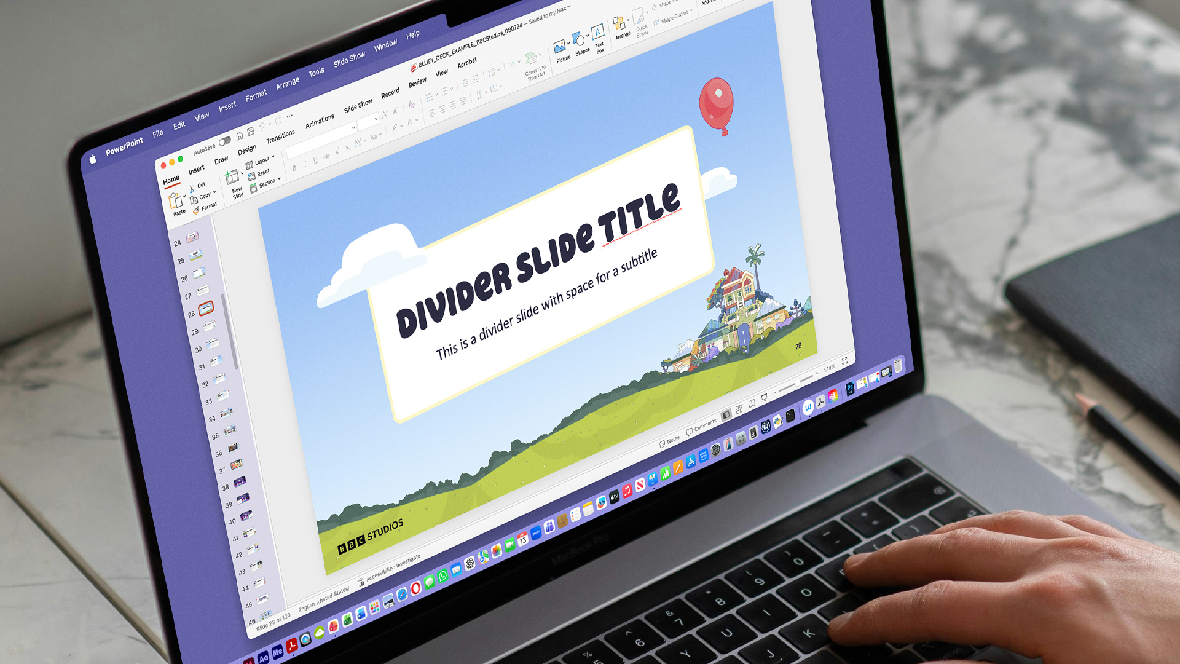Click the Undo arrow icon
Viewport: 1180px width, 664px height.
pyautogui.click(x=261, y=127)
